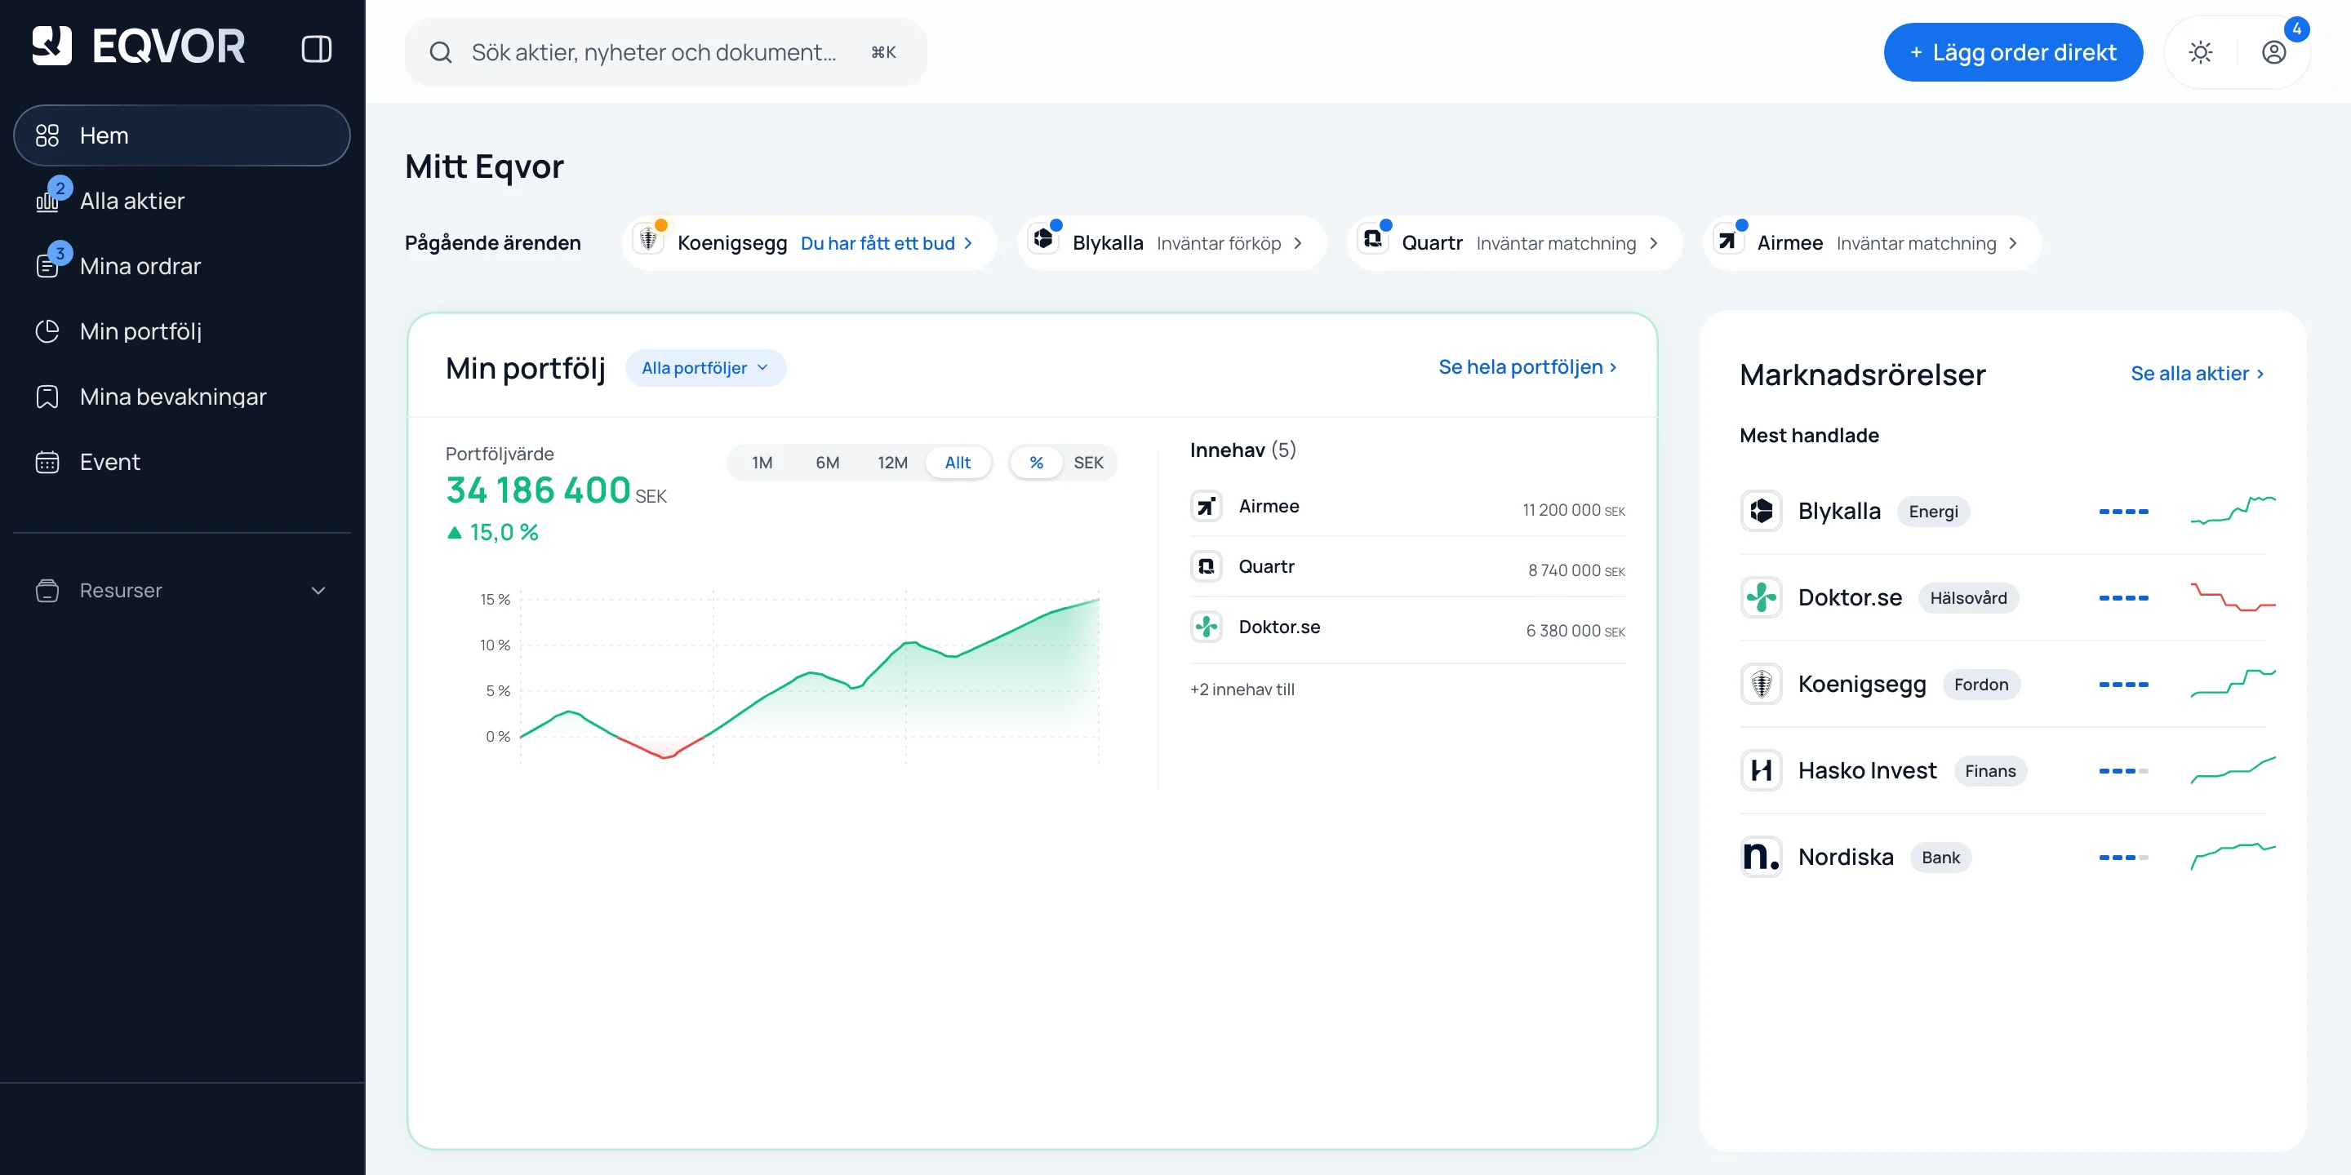Open the user profile icon with badge
The height and width of the screenshot is (1175, 2351).
pos(2273,52)
